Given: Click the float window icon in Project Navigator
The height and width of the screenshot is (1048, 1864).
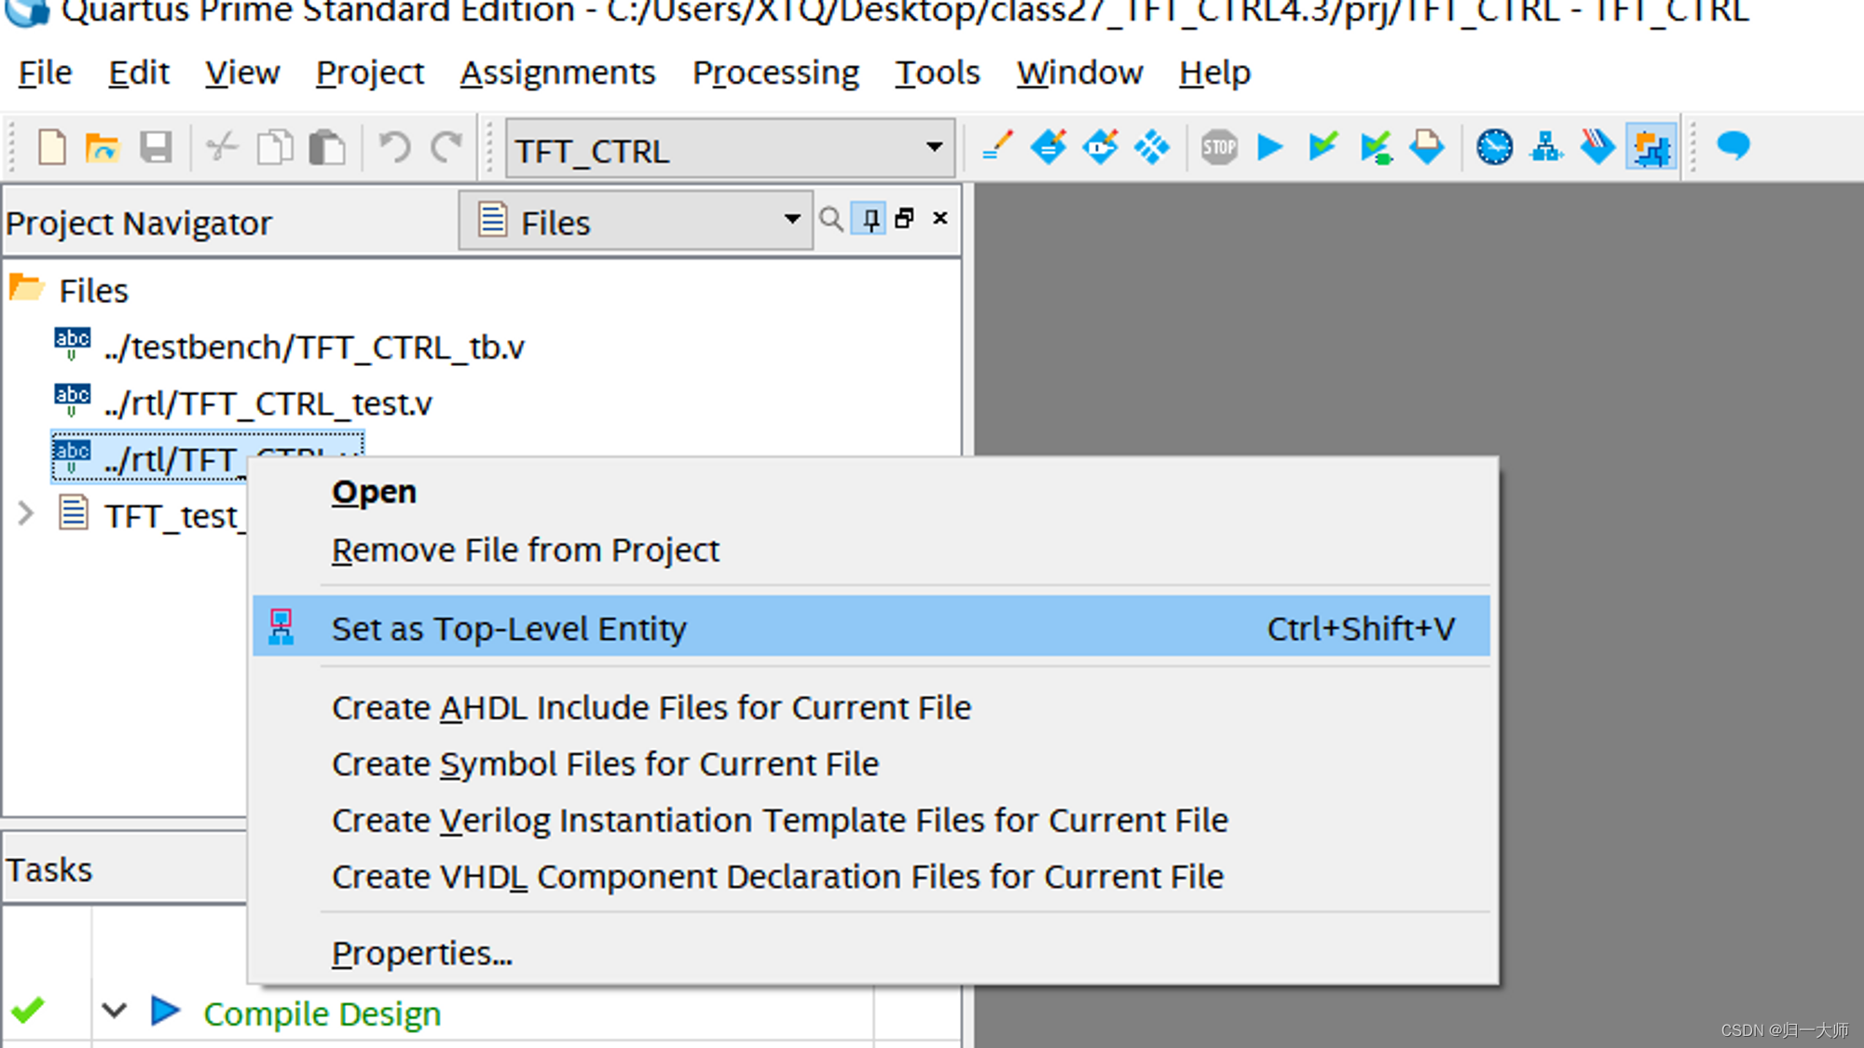Looking at the screenshot, I should click(x=904, y=219).
